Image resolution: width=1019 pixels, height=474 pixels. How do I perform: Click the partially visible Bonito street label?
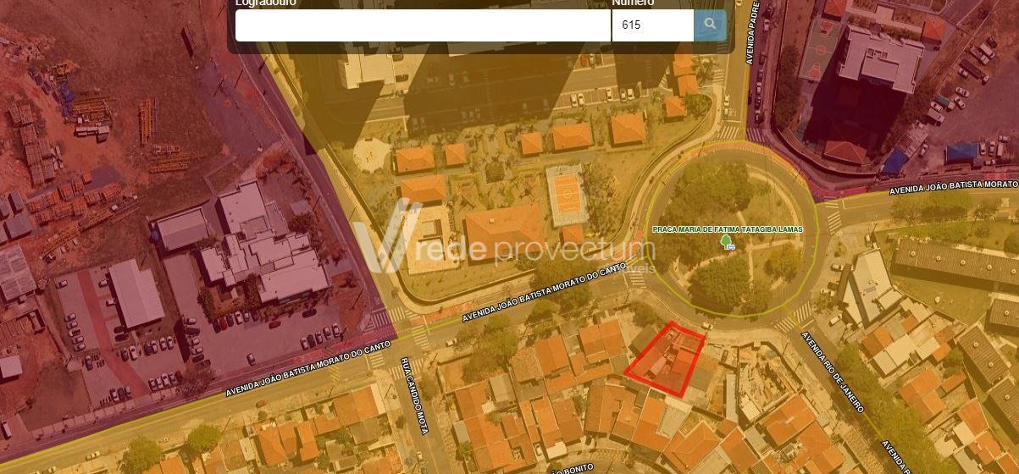coord(578,468)
